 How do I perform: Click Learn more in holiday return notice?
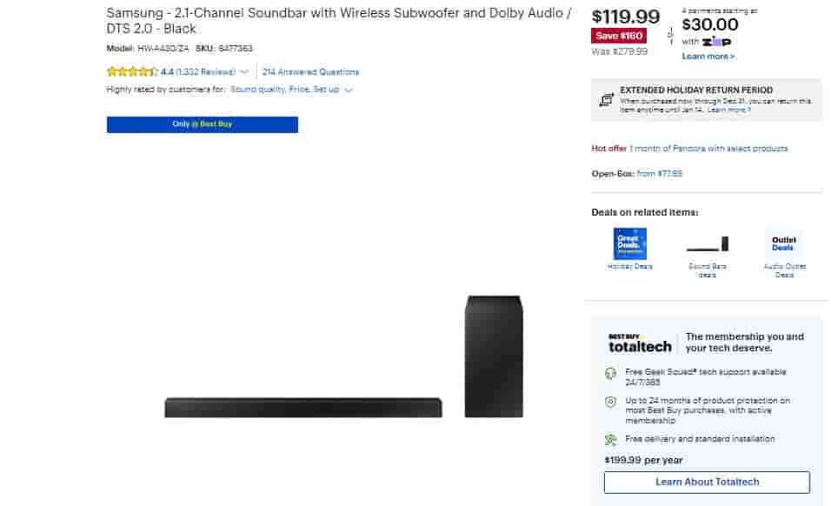pyautogui.click(x=729, y=110)
